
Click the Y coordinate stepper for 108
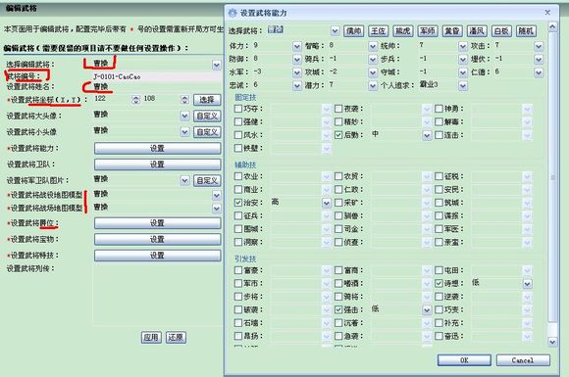[x=184, y=100]
